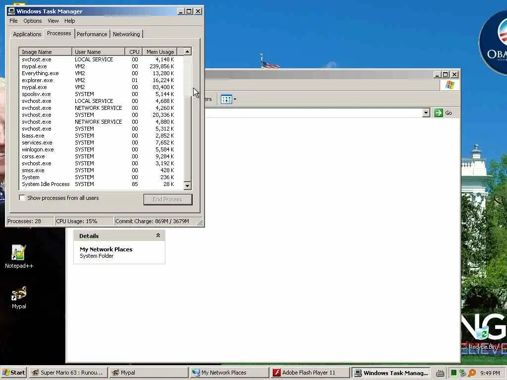This screenshot has height=380, width=507.
Task: Select the explorer.exe process row
Action: [101, 80]
